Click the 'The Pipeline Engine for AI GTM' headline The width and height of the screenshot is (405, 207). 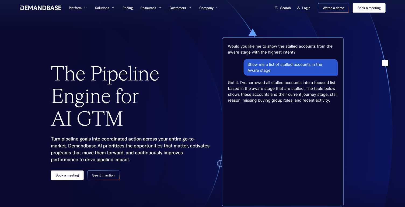(x=105, y=96)
